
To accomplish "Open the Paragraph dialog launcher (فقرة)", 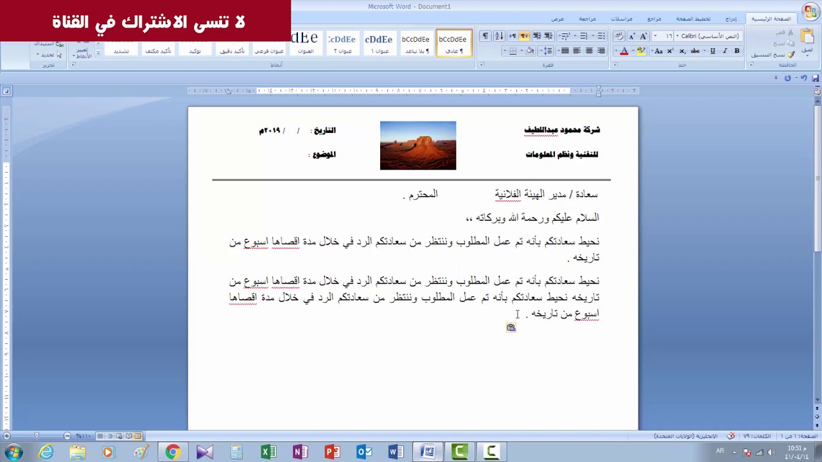I will [x=482, y=64].
